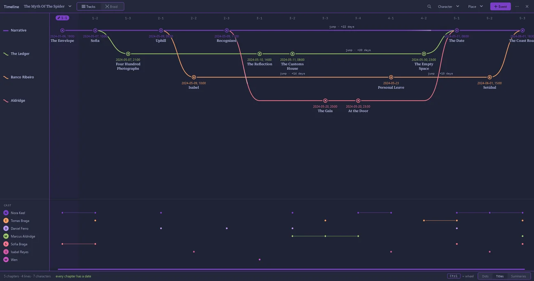Switch to Tracks view
The width and height of the screenshot is (534, 281).
click(89, 7)
